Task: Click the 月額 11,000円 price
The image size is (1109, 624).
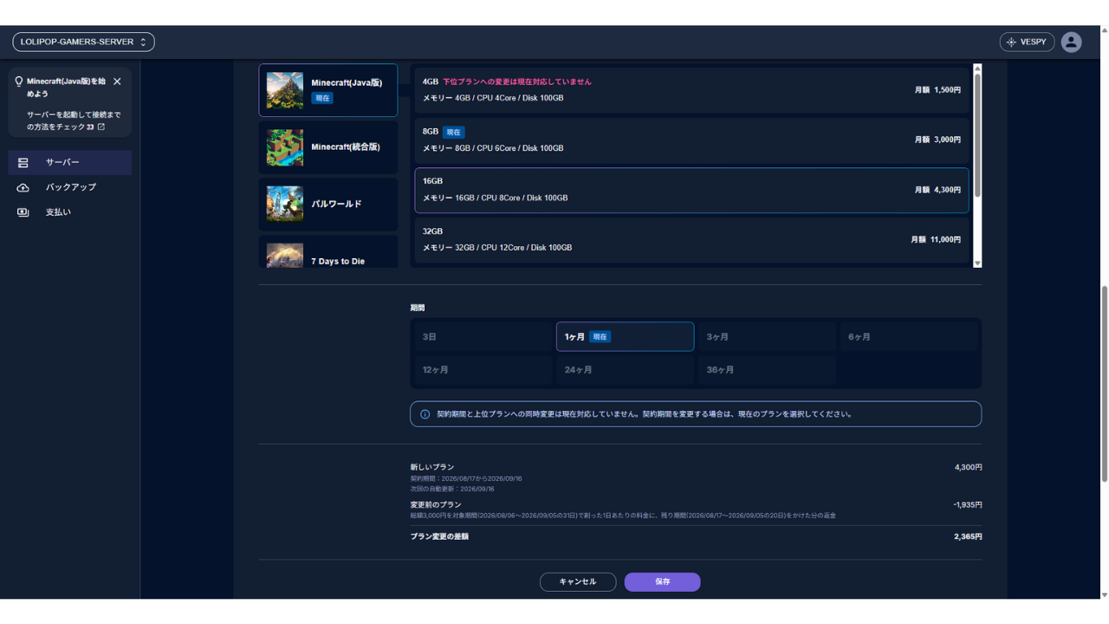Action: click(936, 239)
